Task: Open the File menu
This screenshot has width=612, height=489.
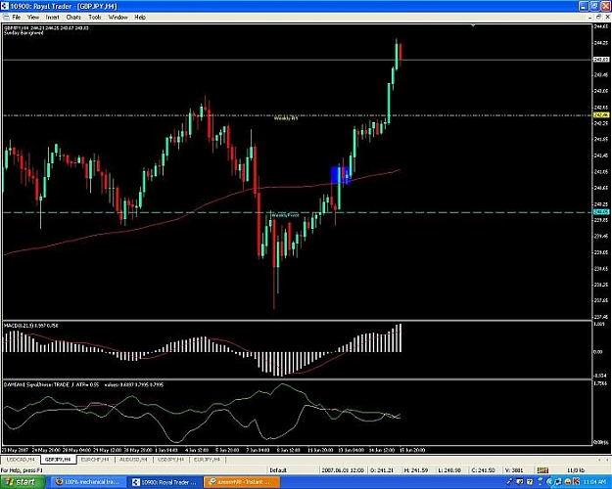Action: click(x=17, y=18)
